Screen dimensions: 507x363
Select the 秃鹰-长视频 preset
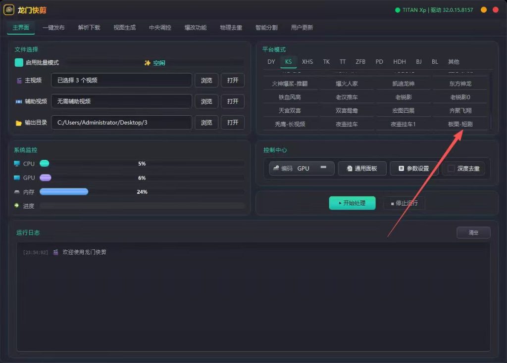pos(290,124)
